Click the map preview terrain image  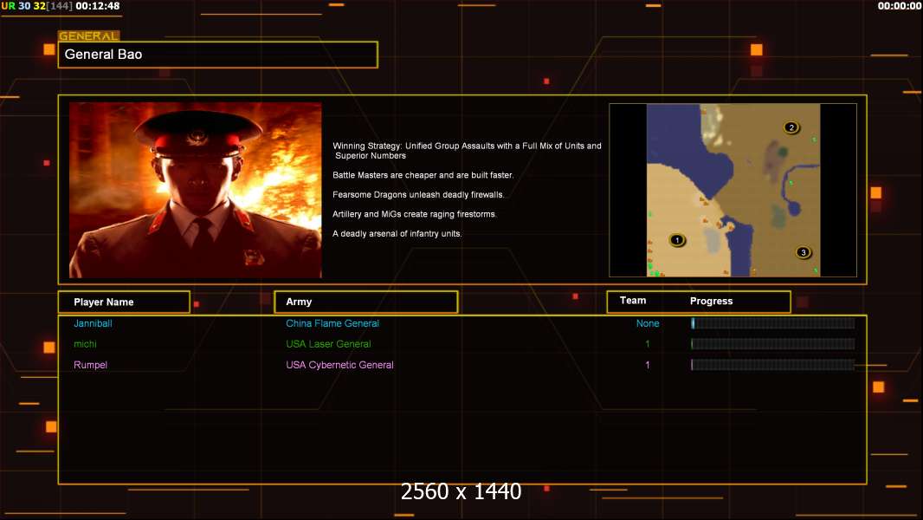pos(733,190)
